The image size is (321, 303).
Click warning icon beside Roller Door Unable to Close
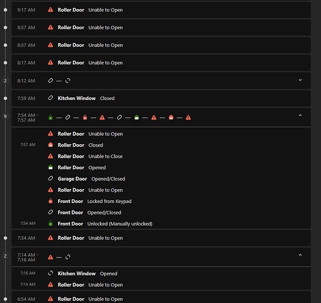tap(50, 156)
